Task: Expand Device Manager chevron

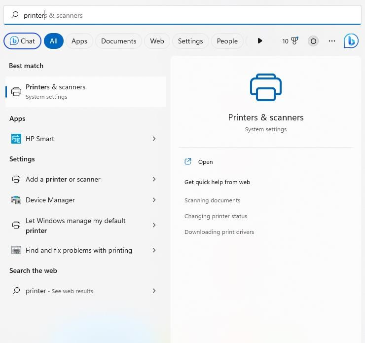Action: pos(154,200)
